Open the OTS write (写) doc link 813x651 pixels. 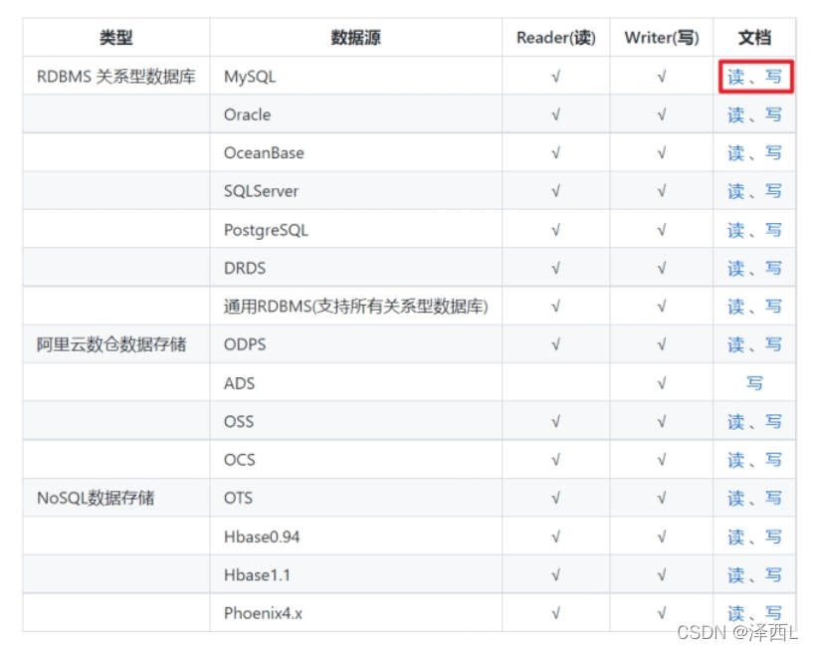click(x=773, y=498)
